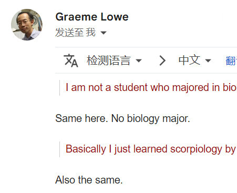
Task: Click the reply 'Same here. No biology major.'
Action: 122,118
